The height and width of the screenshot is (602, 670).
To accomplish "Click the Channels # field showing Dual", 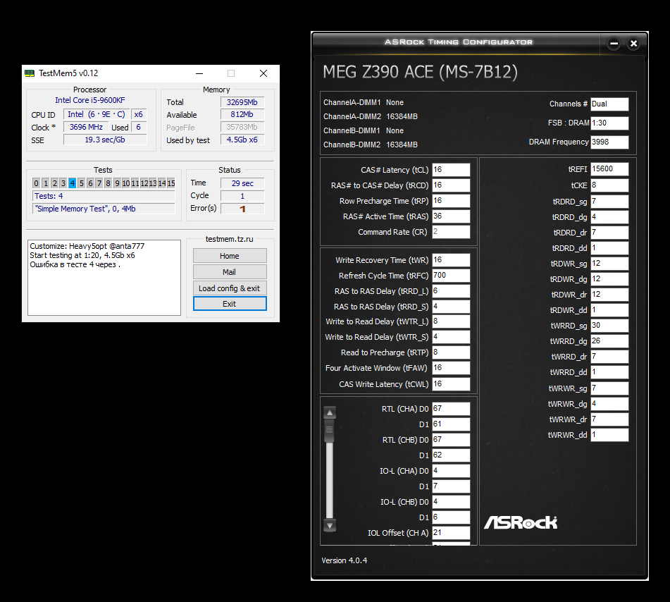I will pyautogui.click(x=609, y=104).
